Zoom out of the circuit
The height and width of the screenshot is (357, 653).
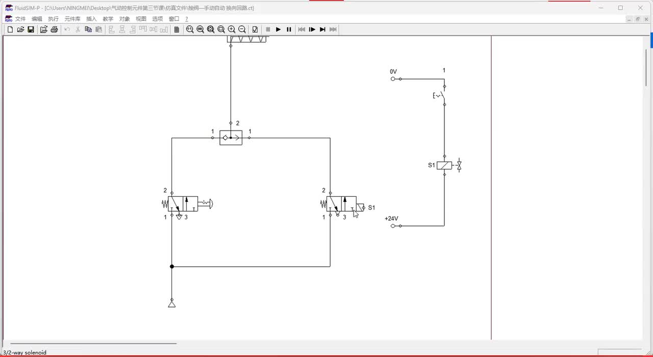242,30
